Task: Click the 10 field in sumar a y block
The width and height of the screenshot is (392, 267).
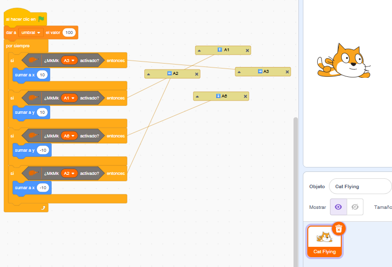Action: (x=42, y=112)
